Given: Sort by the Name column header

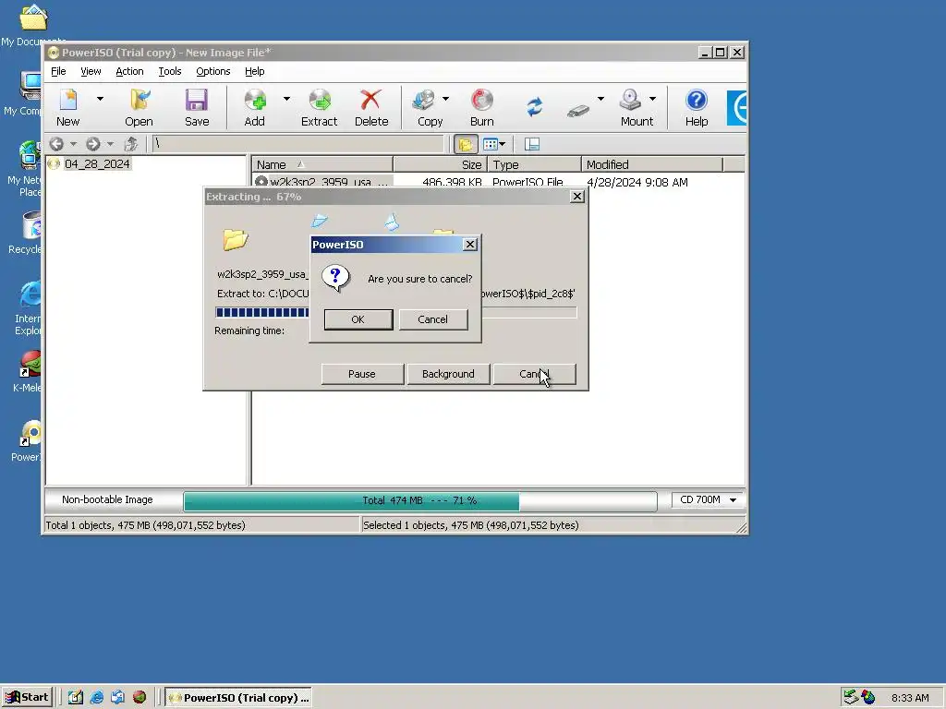Looking at the screenshot, I should click(x=322, y=164).
